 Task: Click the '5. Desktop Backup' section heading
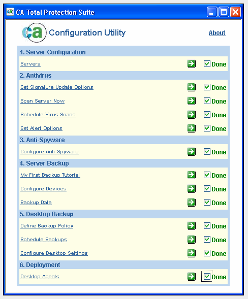[x=46, y=214]
